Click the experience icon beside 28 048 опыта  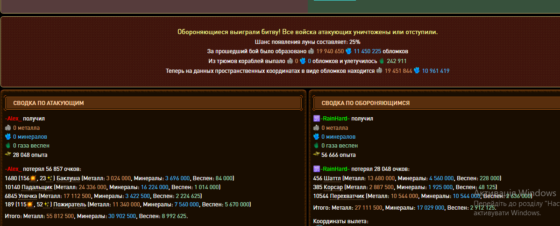[8, 155]
